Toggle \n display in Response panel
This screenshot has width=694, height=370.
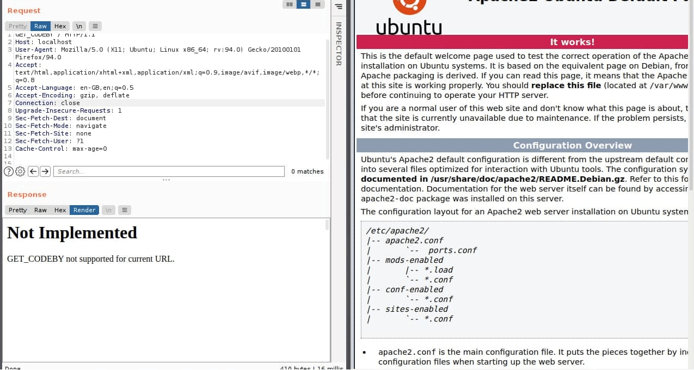point(108,210)
